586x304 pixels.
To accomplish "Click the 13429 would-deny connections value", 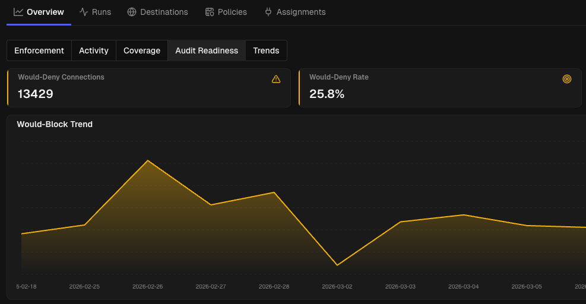I will click(36, 94).
